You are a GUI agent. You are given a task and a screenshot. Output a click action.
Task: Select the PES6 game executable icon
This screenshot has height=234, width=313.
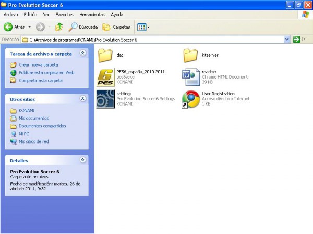click(x=105, y=77)
